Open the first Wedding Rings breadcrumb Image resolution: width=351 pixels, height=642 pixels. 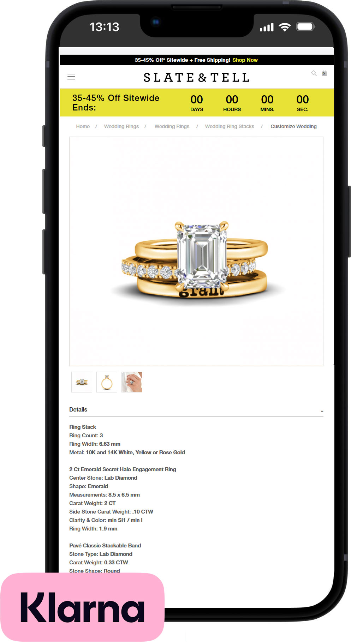(121, 126)
